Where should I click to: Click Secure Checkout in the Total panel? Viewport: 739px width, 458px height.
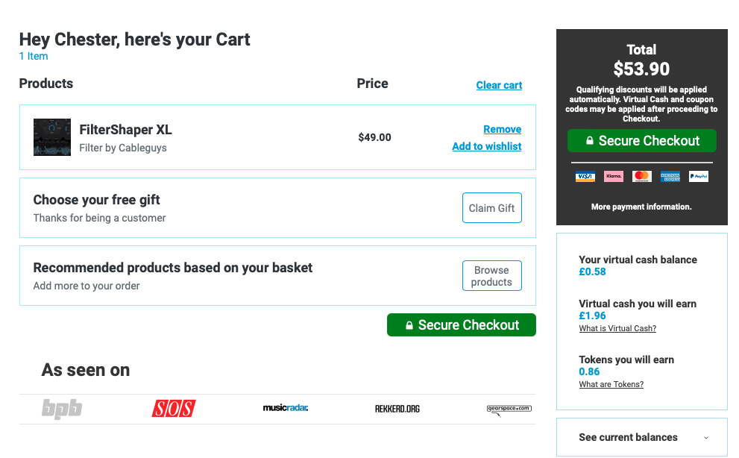(642, 140)
